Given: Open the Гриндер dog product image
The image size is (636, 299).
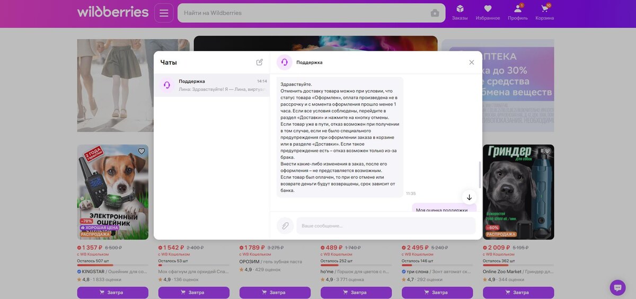Looking at the screenshot, I should pos(518,192).
